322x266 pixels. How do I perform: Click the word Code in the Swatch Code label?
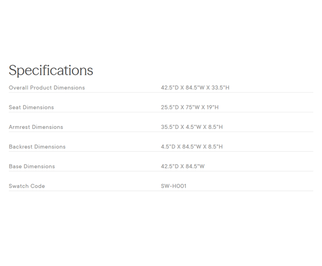(38, 186)
